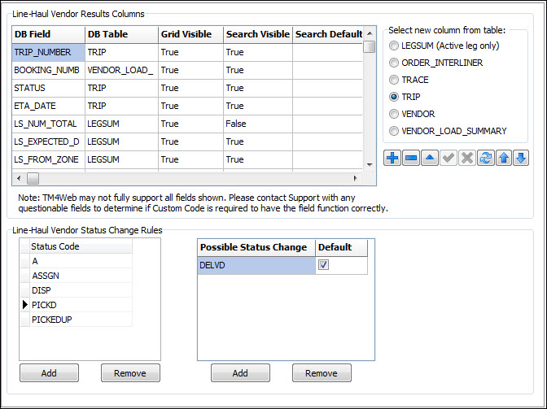547x409 pixels.
Task: Select status code PICKD
Action: pyautogui.click(x=81, y=305)
